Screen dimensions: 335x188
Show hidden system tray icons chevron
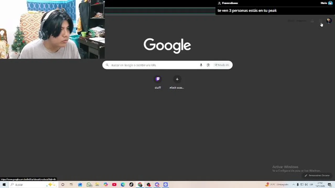pos(294,184)
